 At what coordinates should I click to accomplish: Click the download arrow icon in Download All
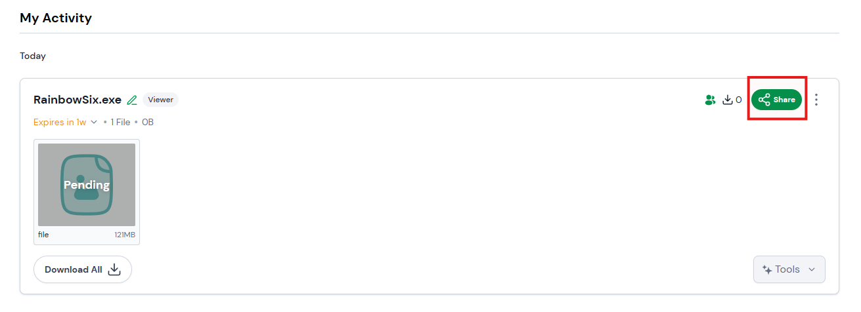[x=114, y=269]
